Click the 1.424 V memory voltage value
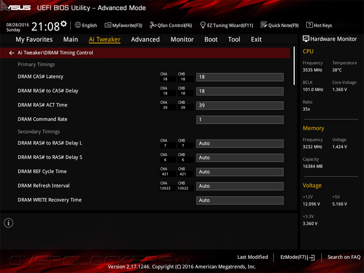The height and width of the screenshot is (273, 364). point(339,147)
